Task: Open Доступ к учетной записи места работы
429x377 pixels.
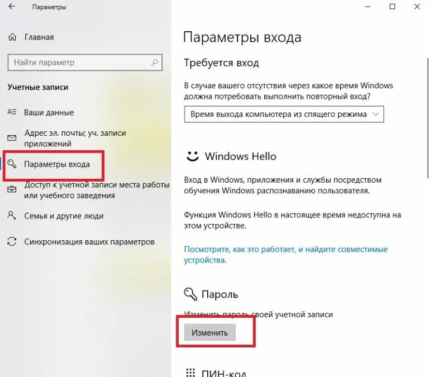Action: tap(97, 190)
